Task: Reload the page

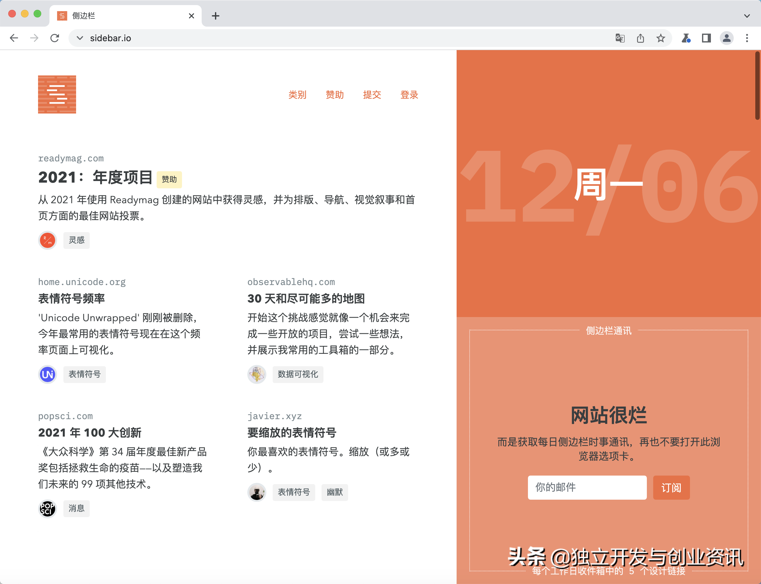Action: tap(55, 38)
